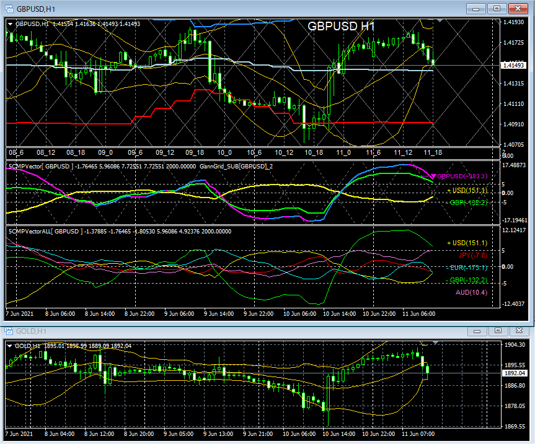The image size is (535, 444).
Task: Click - GBP(-132.2) in the 5CMPVectorALL pane
Action: click(467, 280)
